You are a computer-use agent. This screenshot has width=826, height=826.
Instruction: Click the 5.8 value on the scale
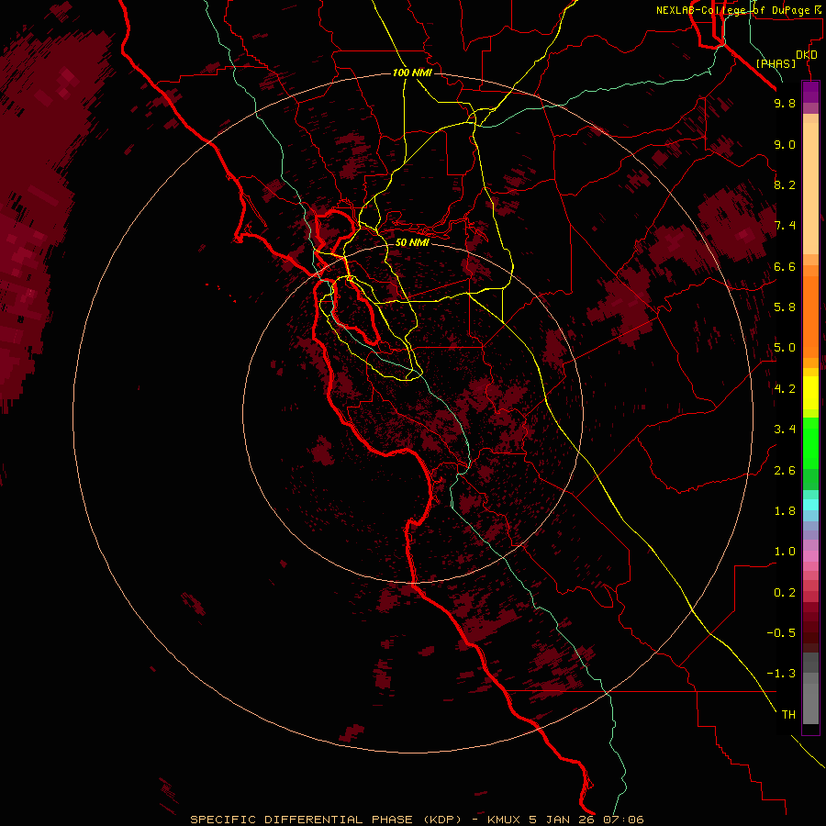tap(785, 307)
